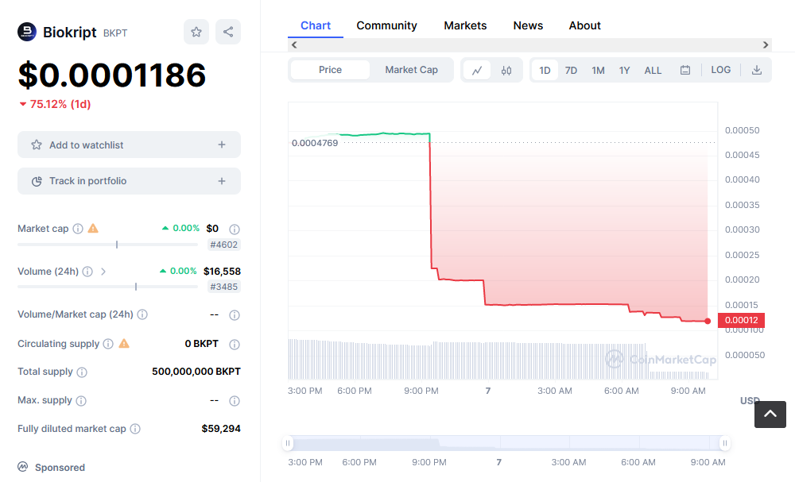Image resolution: width=795 pixels, height=482 pixels.
Task: Click Circulating supply warning triangle
Action: point(124,344)
